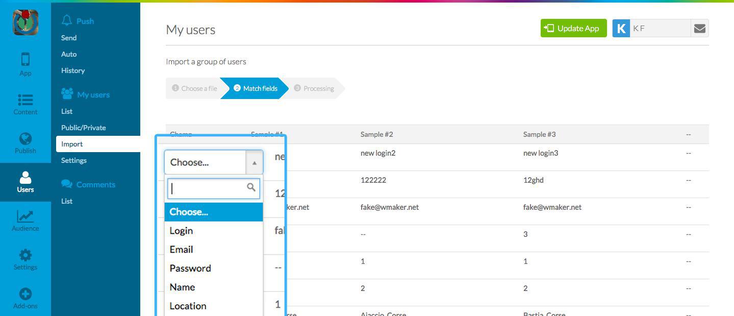Select Login from the dropdown list
The width and height of the screenshot is (734, 316).
click(181, 231)
